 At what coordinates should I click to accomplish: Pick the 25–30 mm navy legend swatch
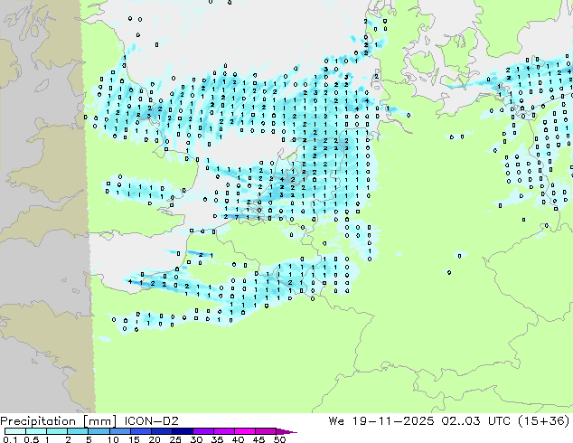(x=183, y=431)
